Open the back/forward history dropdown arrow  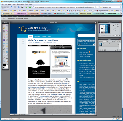pyautogui.click(x=9, y=7)
